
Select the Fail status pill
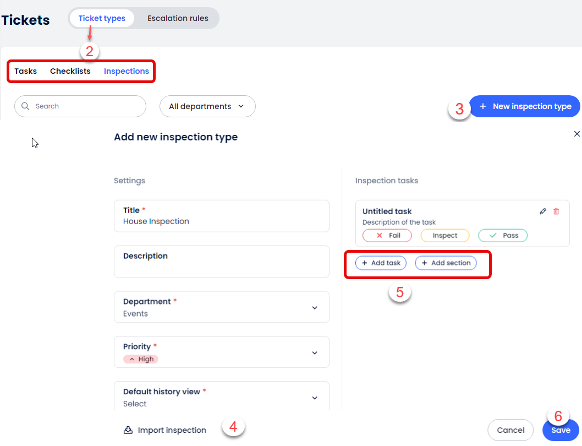(x=387, y=236)
